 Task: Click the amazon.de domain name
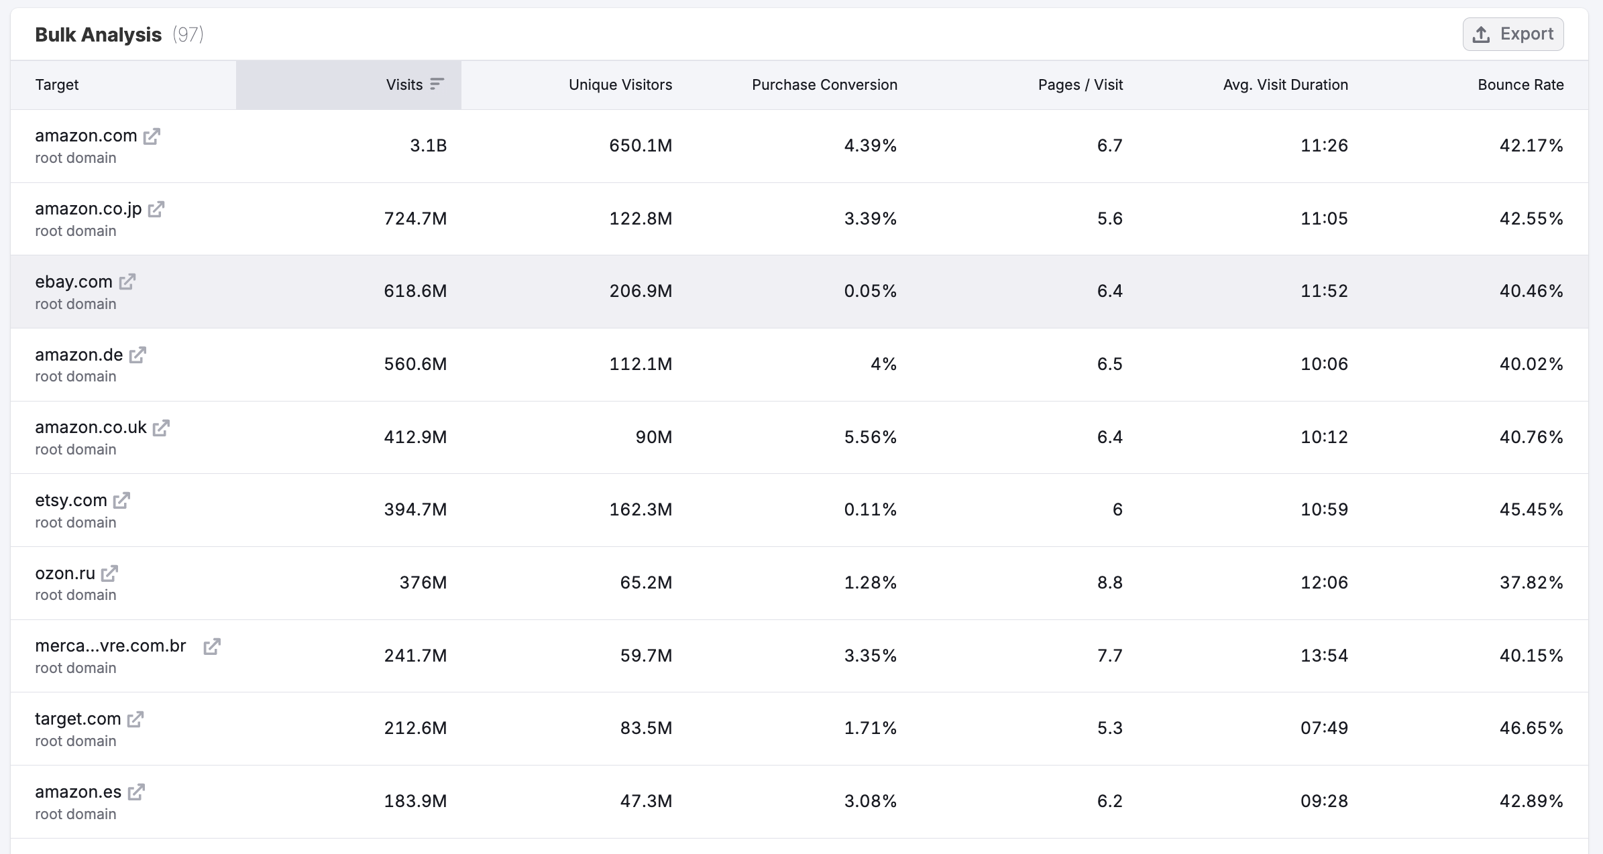[x=79, y=355]
